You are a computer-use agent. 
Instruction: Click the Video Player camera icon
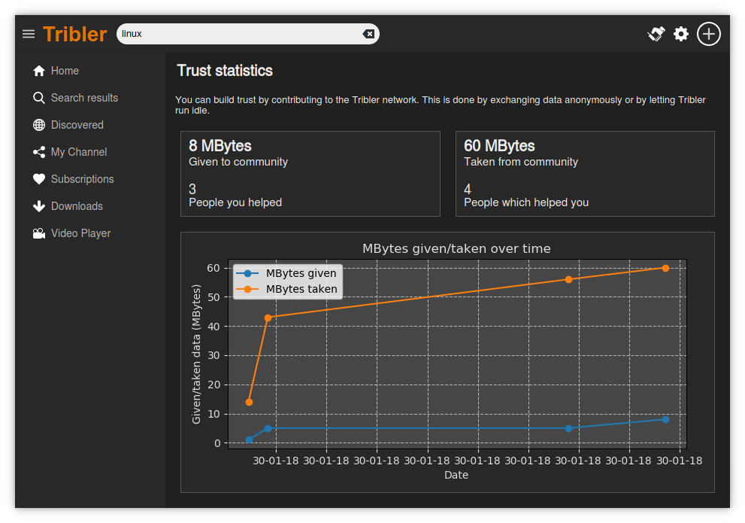[39, 233]
